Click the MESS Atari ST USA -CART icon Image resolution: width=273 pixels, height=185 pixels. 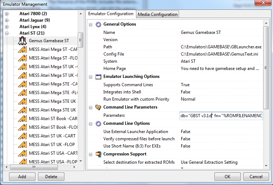coord(22,153)
